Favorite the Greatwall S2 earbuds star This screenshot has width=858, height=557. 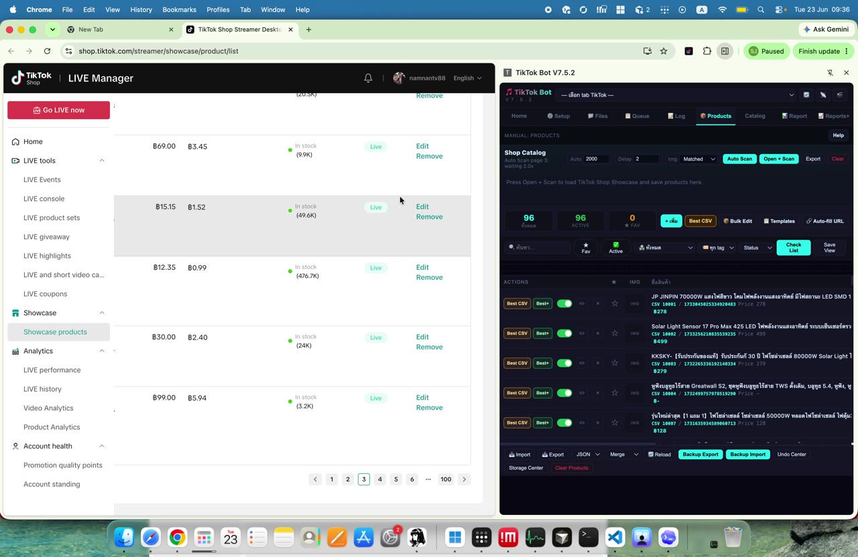point(615,393)
